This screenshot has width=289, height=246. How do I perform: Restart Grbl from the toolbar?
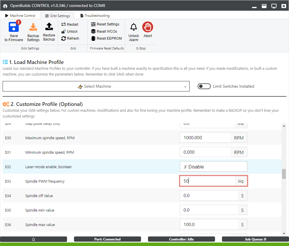click(70, 25)
